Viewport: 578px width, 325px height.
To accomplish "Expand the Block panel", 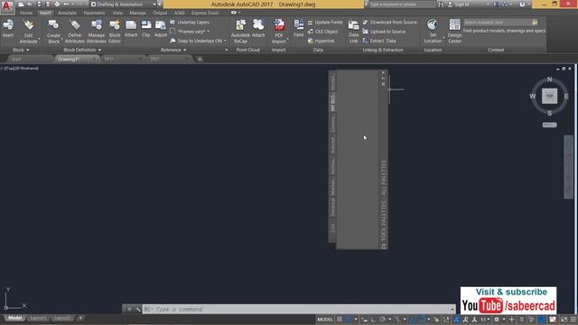I will coord(21,50).
